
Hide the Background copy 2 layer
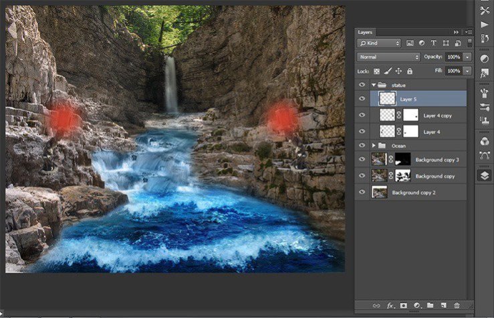click(x=363, y=192)
